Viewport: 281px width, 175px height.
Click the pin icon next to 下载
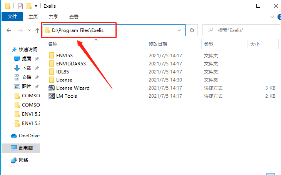pos(37,68)
